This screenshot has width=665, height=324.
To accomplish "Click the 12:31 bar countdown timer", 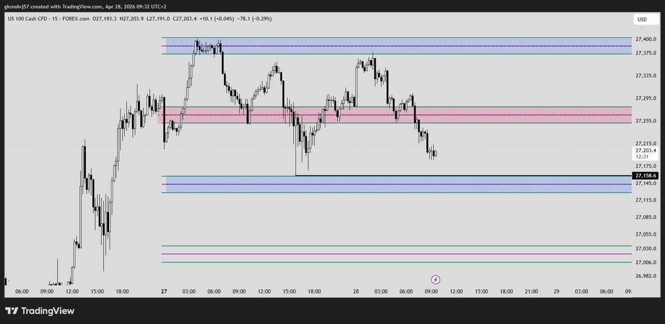I will (x=642, y=157).
